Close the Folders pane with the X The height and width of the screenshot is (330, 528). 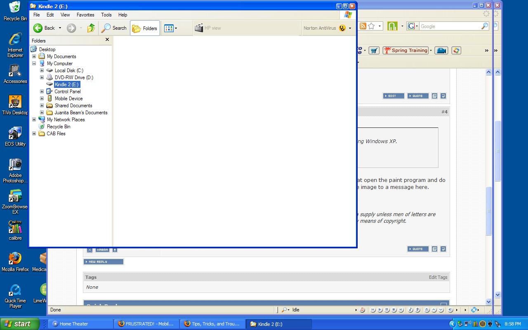[107, 40]
